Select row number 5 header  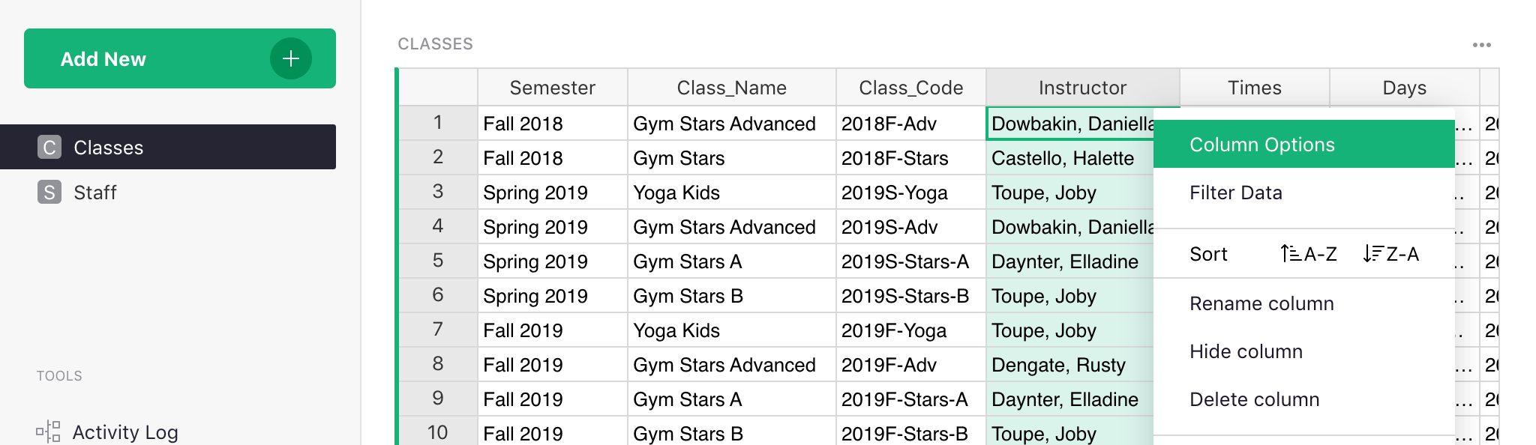pos(438,261)
